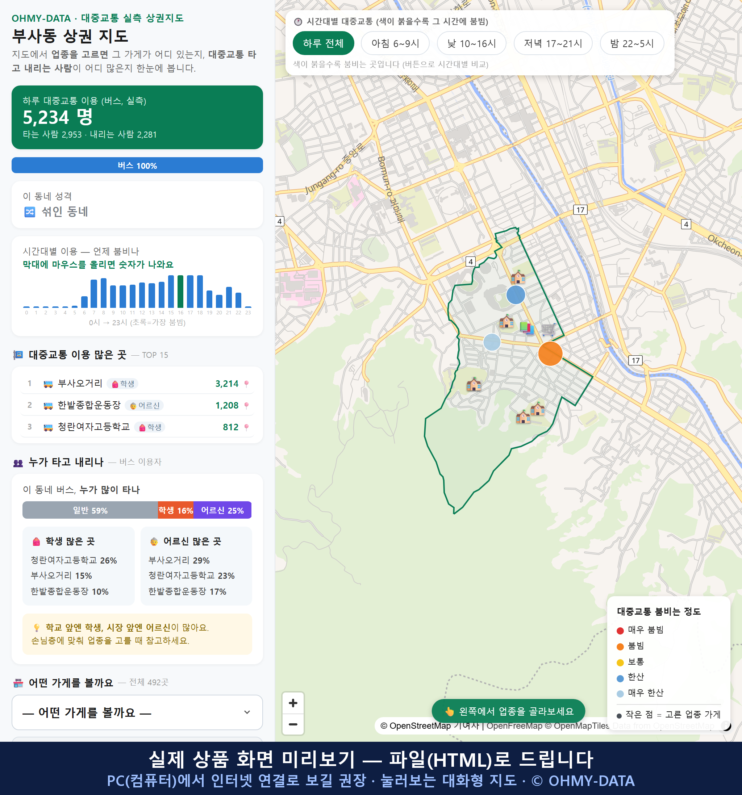Click the map pin icon next to 812
The width and height of the screenshot is (742, 795).
[x=246, y=427]
